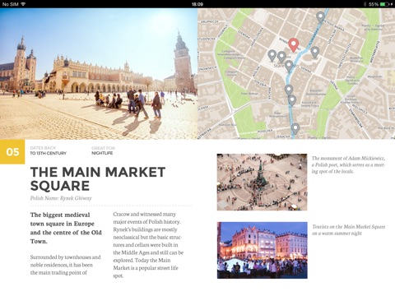This screenshot has width=395, height=296.
Task: Tap the Wi-Fi icon in the status bar
Action: click(23, 4)
